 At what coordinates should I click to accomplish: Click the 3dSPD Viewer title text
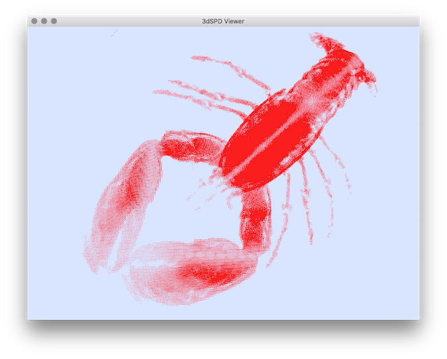click(x=223, y=21)
